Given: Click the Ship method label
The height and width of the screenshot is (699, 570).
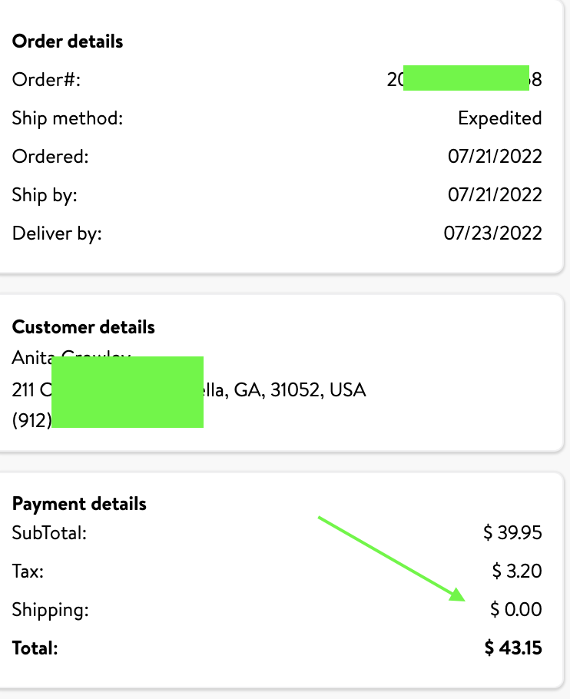Looking at the screenshot, I should click(x=68, y=118).
